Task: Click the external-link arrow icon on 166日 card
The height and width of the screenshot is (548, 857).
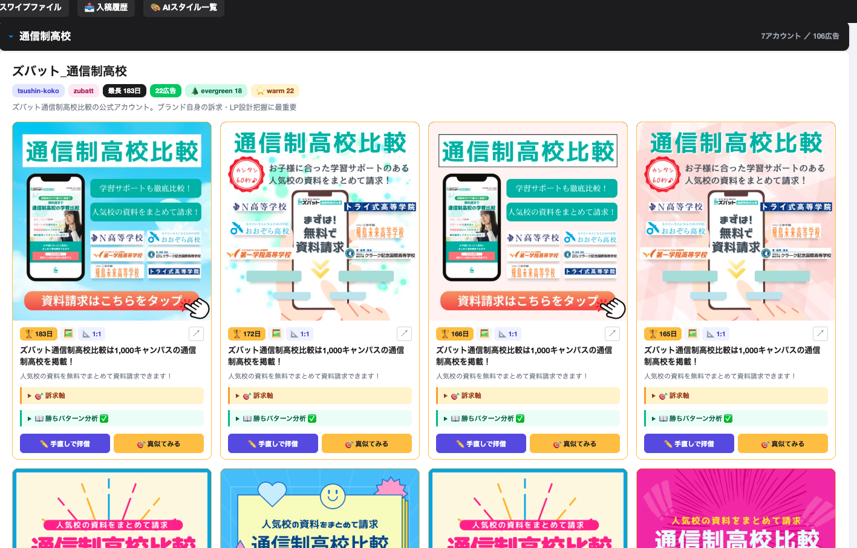Action: [x=612, y=334]
